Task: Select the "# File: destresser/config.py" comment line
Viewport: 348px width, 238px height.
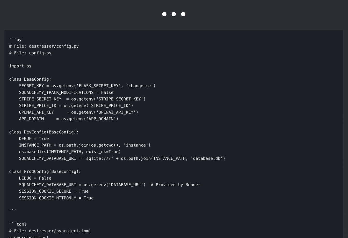Action: tap(44, 46)
